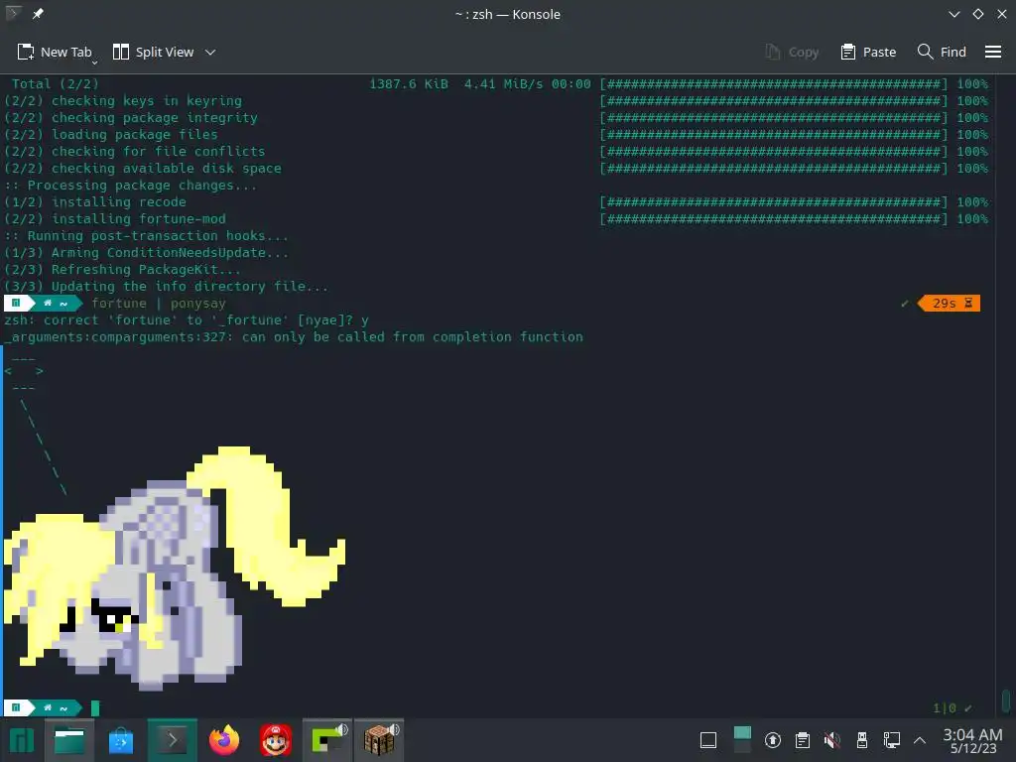Switch virtual desktop using the pager
Image resolution: width=1016 pixels, height=762 pixels.
click(x=742, y=740)
